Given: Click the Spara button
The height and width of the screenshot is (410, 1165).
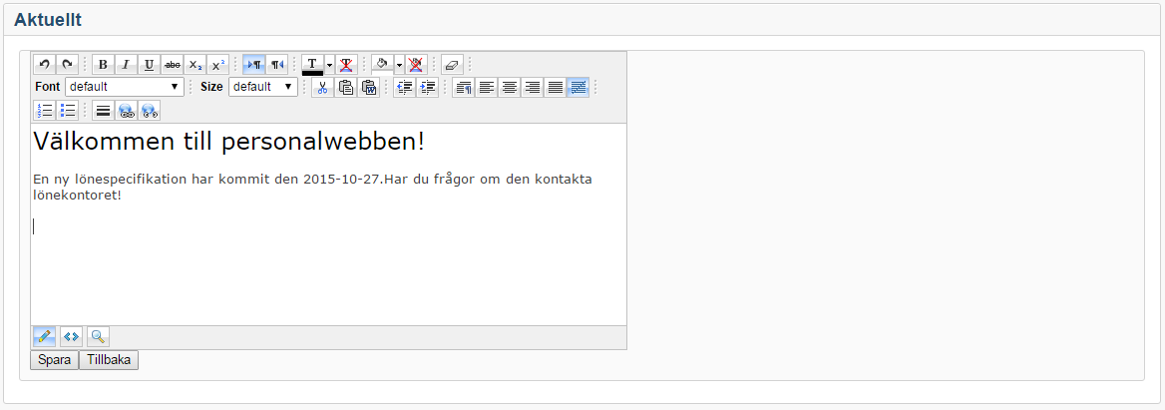Looking at the screenshot, I should pyautogui.click(x=54, y=359).
